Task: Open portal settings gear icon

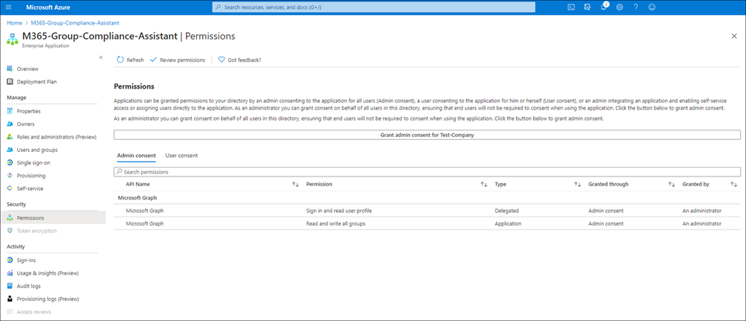Action: 619,7
